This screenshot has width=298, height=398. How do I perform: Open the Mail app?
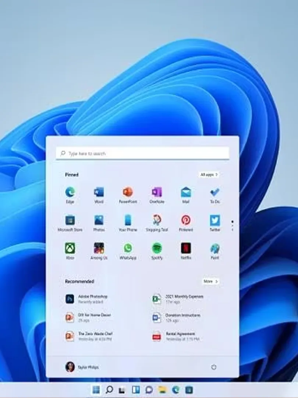click(x=186, y=195)
